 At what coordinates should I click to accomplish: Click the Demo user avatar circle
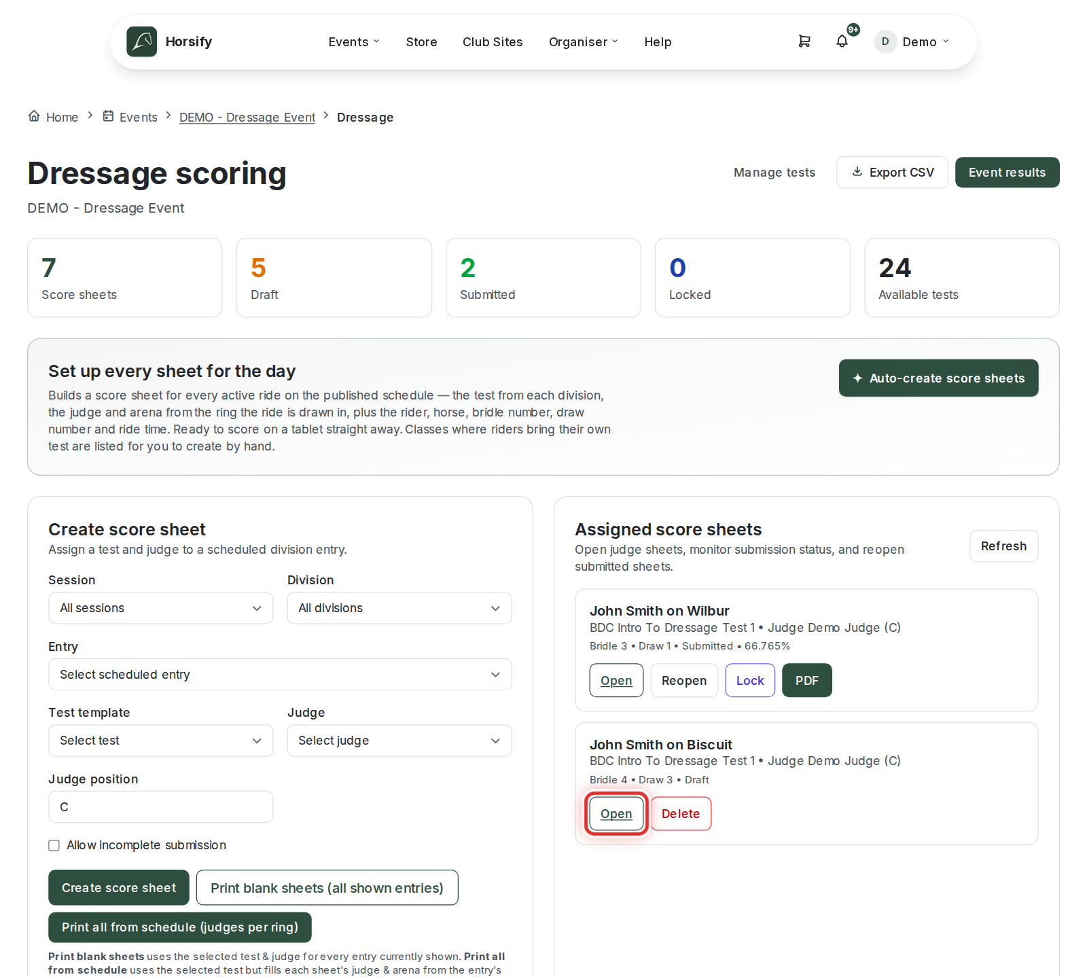pos(885,41)
